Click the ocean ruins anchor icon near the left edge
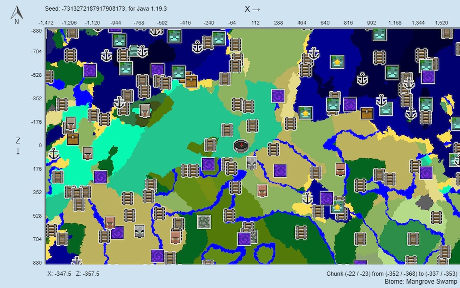 point(54,154)
